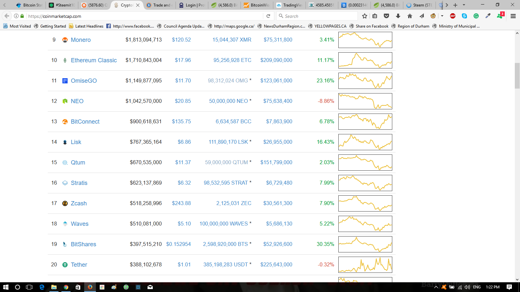Go back to the previous page
This screenshot has height=292, width=520.
click(7, 16)
